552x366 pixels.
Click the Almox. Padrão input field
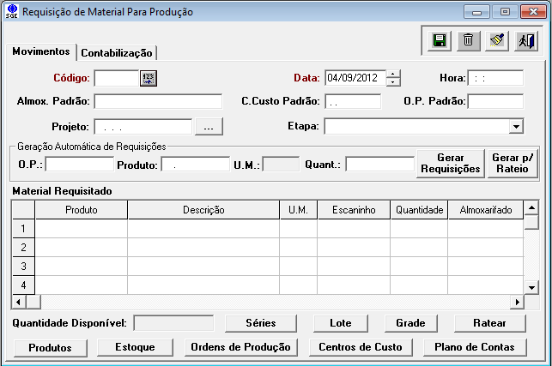(x=158, y=101)
